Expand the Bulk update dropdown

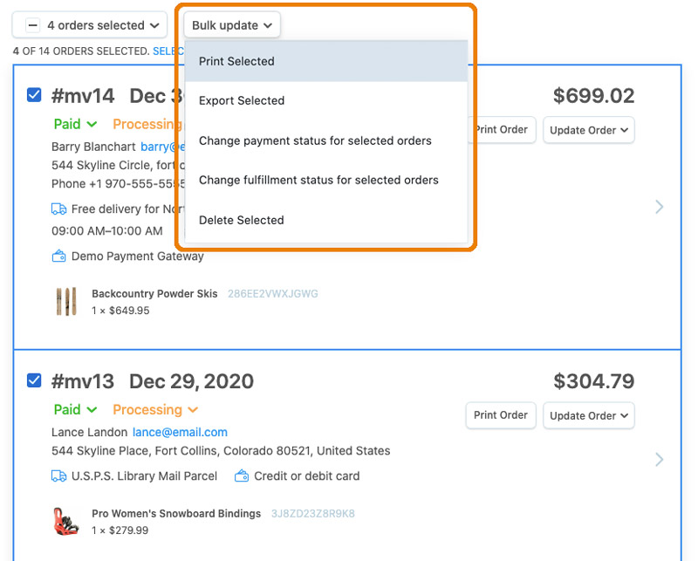[x=232, y=25]
